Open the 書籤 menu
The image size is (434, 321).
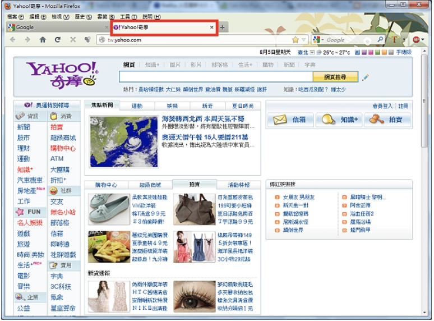point(106,17)
